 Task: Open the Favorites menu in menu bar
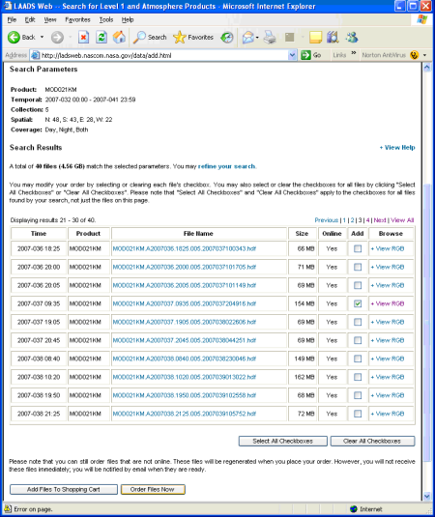coord(78,19)
